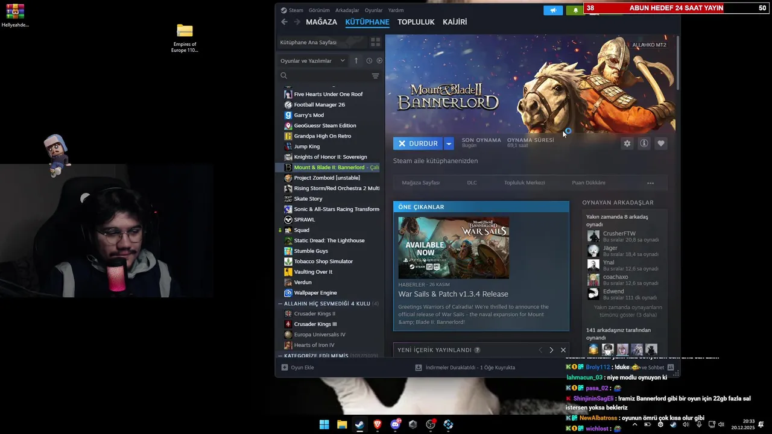Open the dropdown arrow beside DURDUR button
This screenshot has width=772, height=434.
[x=449, y=143]
